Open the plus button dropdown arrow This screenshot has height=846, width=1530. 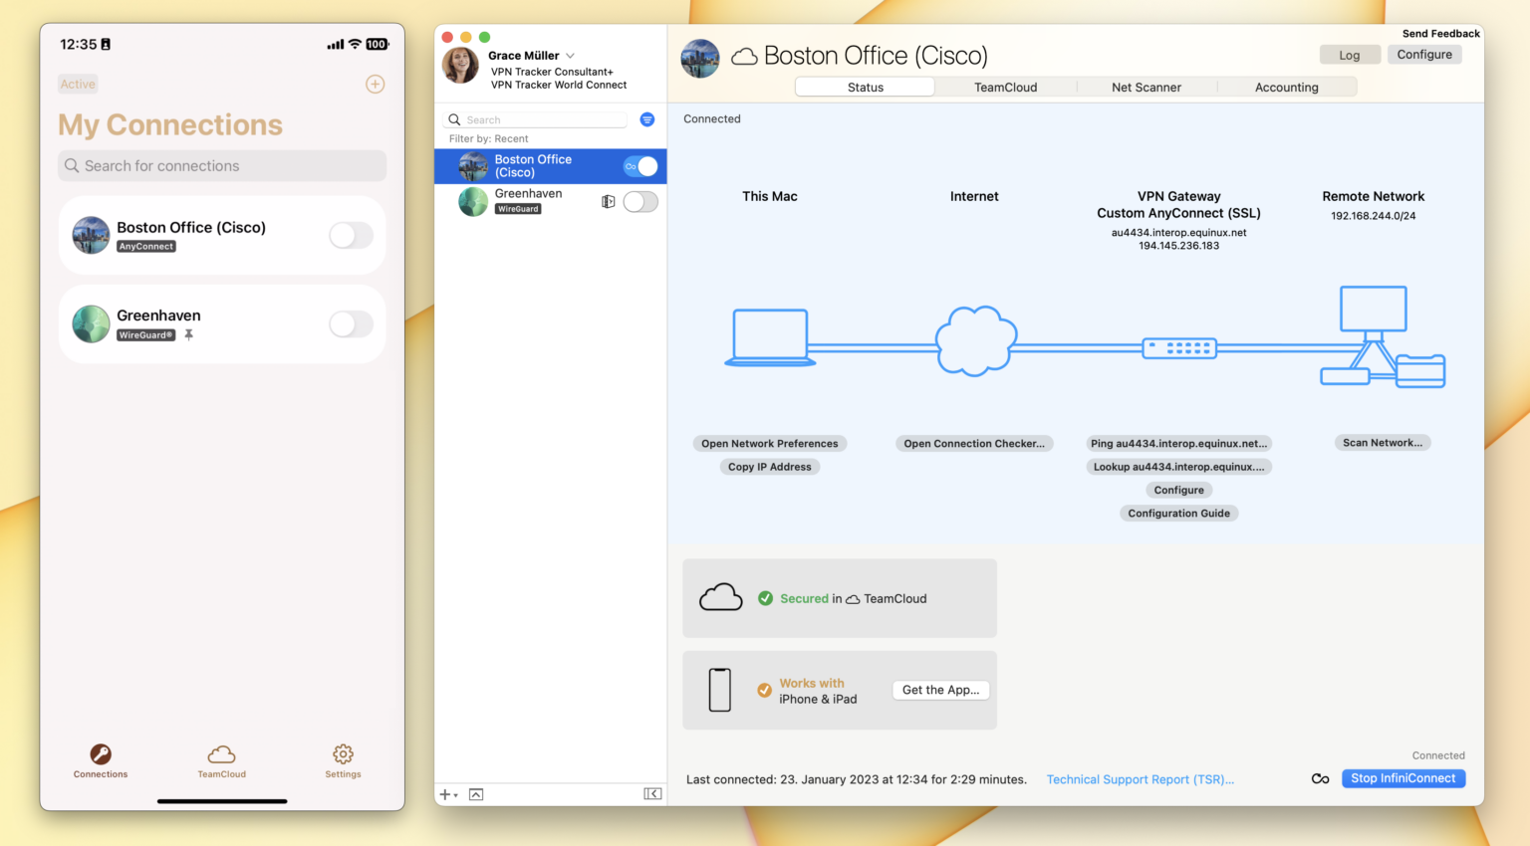click(x=454, y=794)
